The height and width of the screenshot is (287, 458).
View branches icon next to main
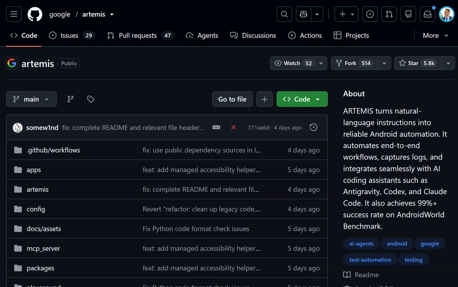click(x=71, y=99)
